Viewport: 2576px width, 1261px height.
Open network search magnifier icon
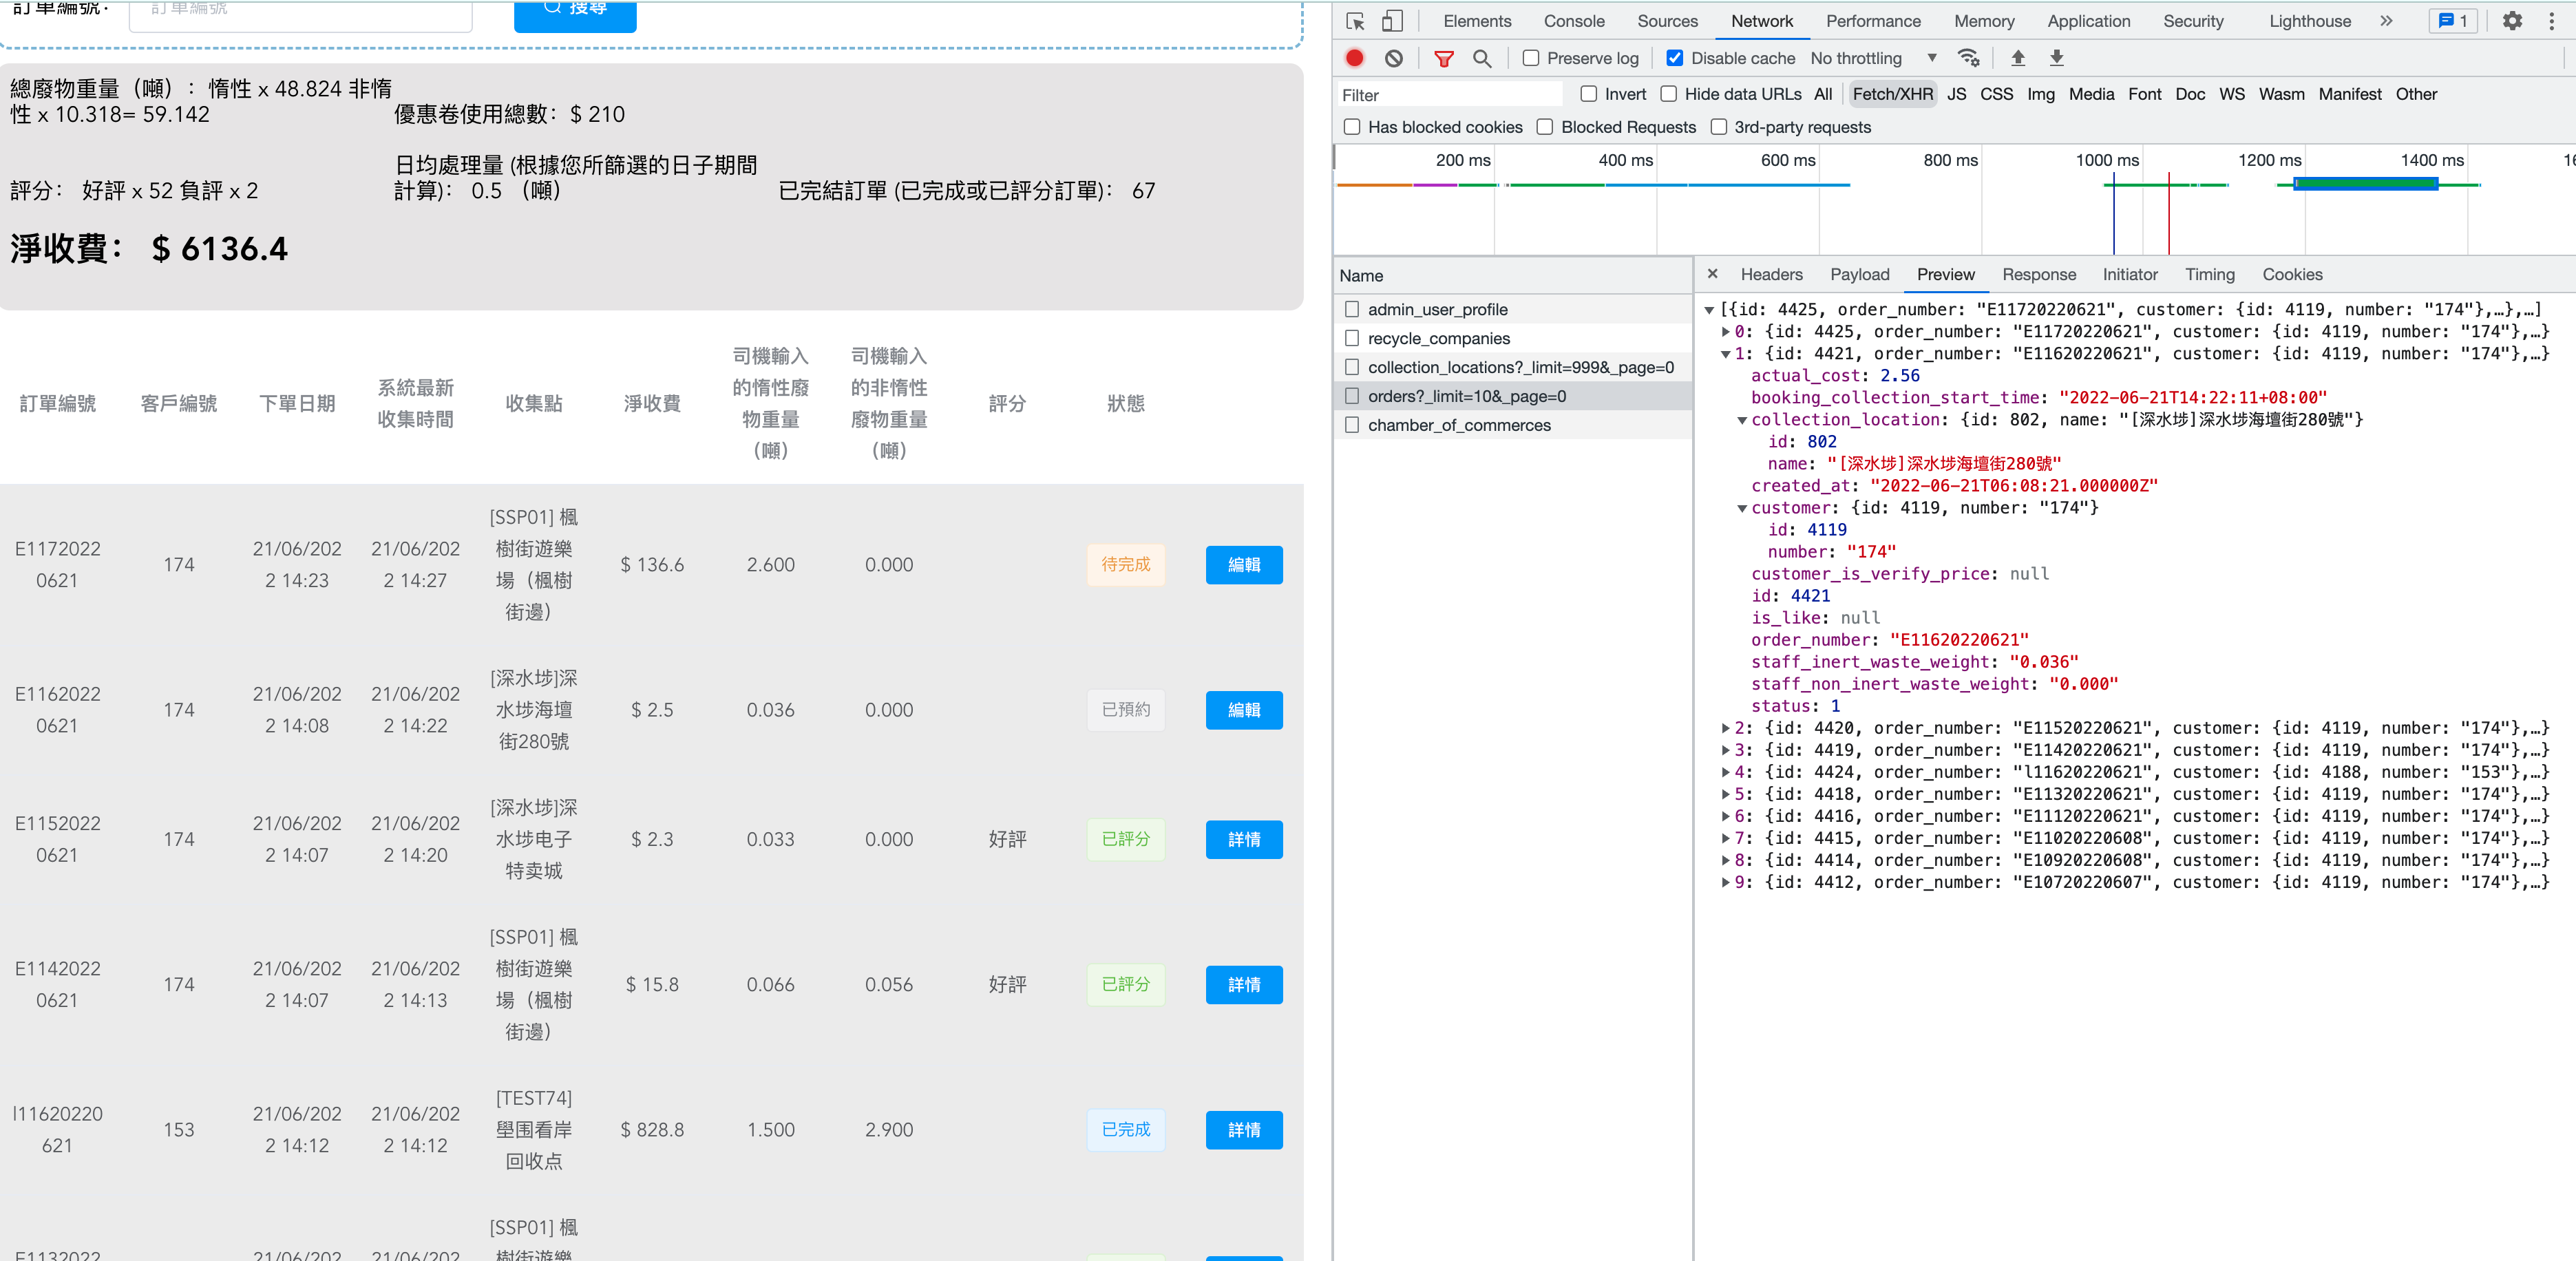[x=1482, y=58]
